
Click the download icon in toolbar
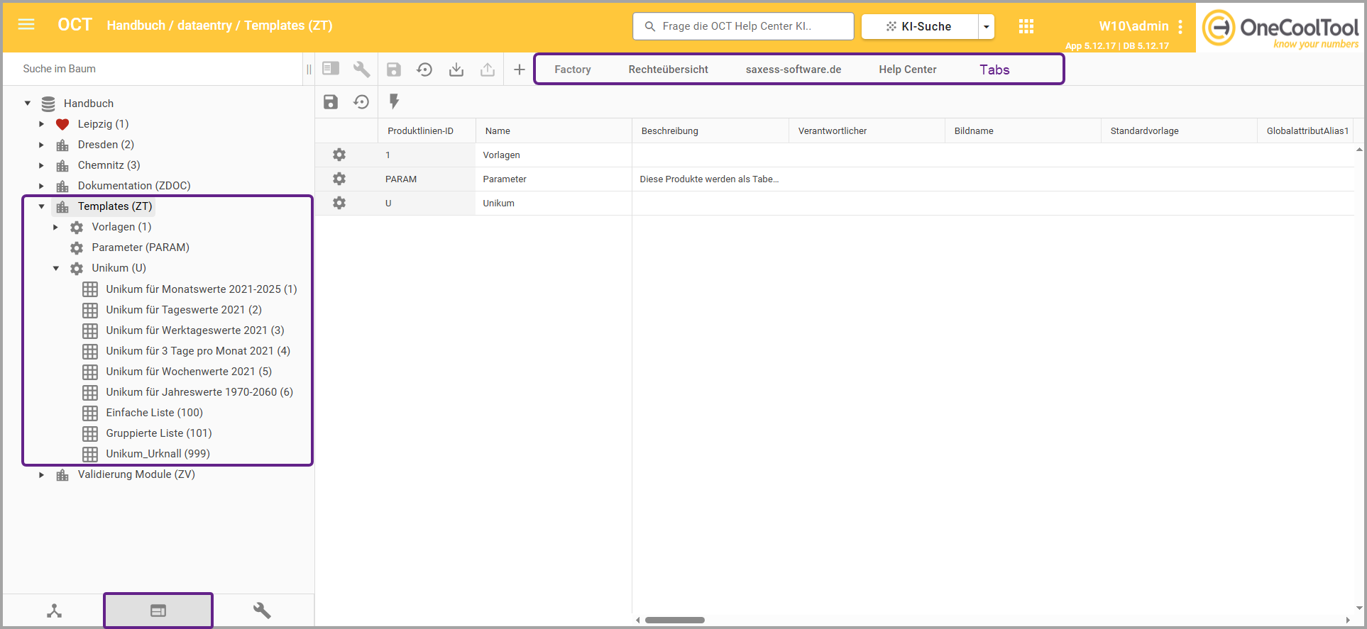point(456,69)
